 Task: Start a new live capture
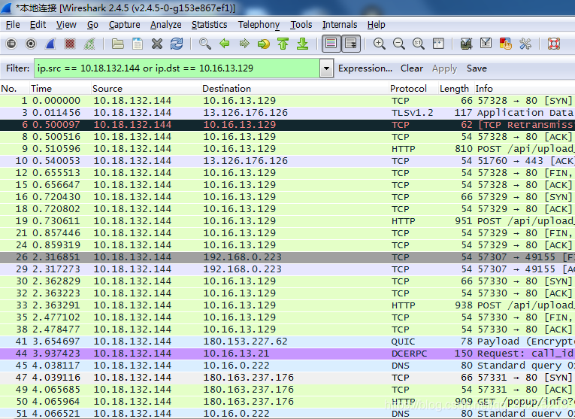coord(50,44)
